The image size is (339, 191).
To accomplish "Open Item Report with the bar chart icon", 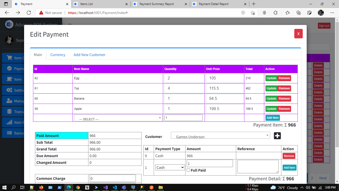I will (x=9, y=122).
